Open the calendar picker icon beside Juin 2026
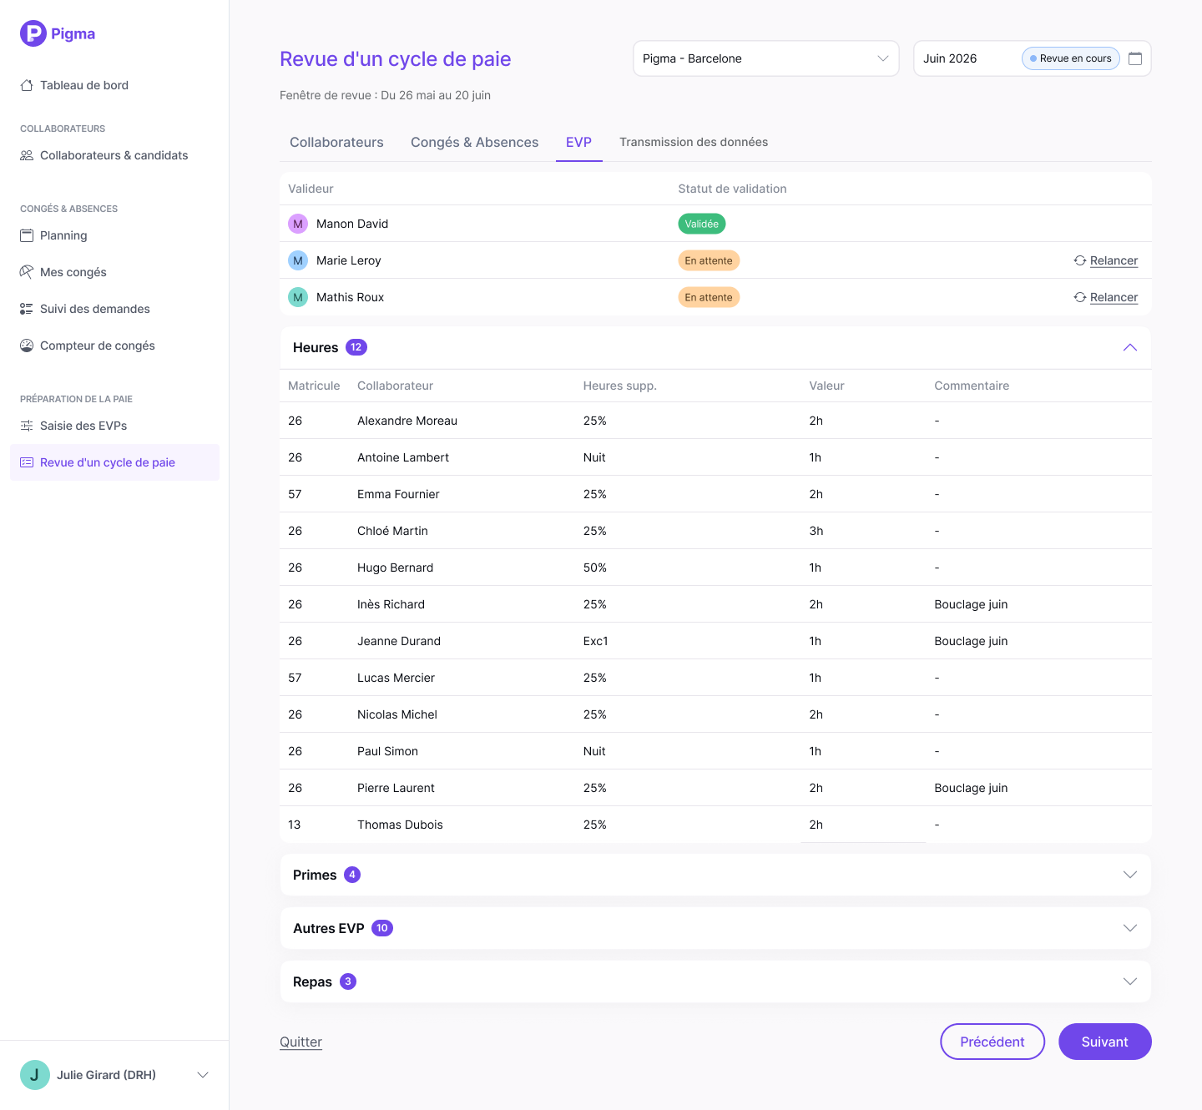 1135,58
